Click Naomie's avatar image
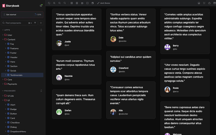The height and width of the screenshot is (135, 216). click(x=59, y=78)
